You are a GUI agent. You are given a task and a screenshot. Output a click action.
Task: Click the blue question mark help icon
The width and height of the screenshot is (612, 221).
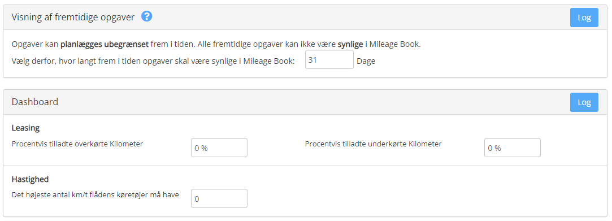coord(147,16)
